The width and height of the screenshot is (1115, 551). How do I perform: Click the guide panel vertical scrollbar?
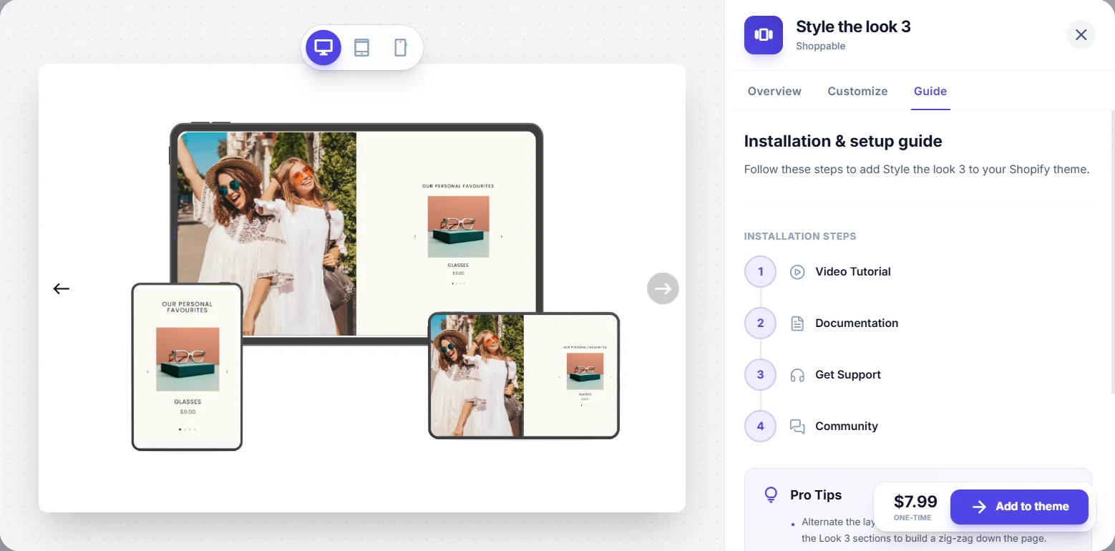1112,250
